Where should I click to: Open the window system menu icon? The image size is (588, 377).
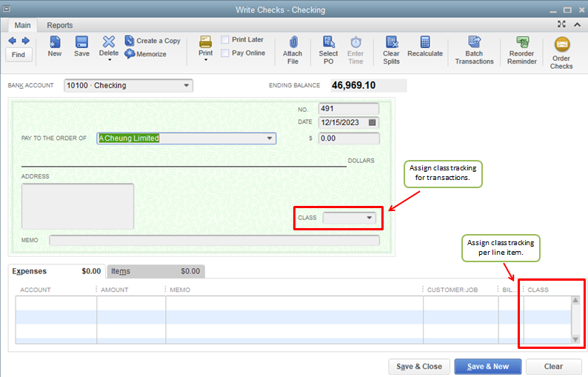click(x=7, y=8)
